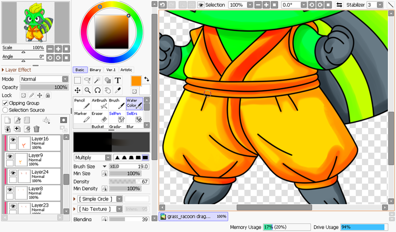Select the Shape tool icon
396x232 pixels.
coord(108,80)
